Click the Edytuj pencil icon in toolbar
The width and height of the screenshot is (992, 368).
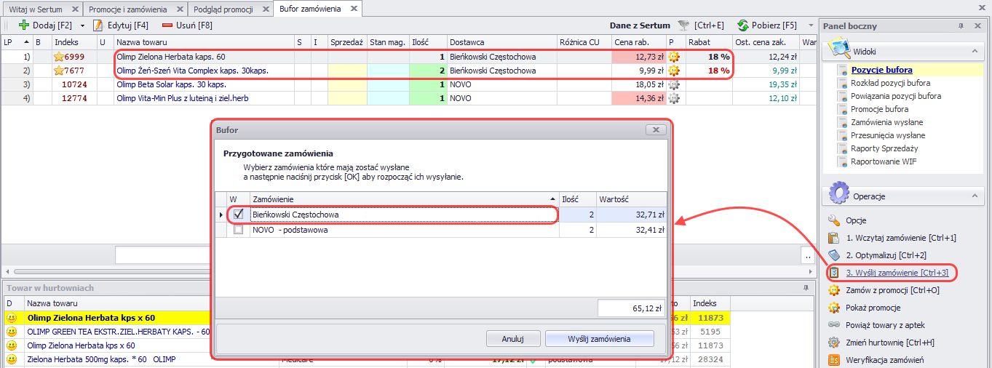[x=98, y=25]
